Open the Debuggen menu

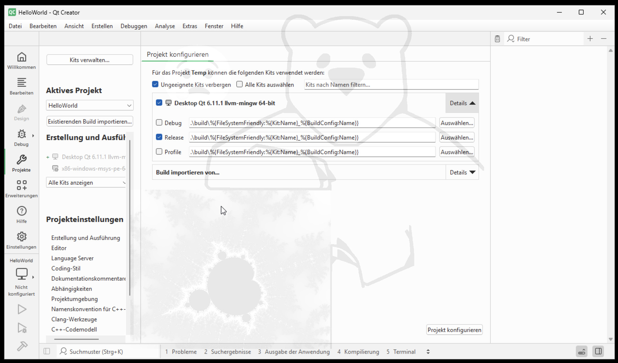(134, 26)
